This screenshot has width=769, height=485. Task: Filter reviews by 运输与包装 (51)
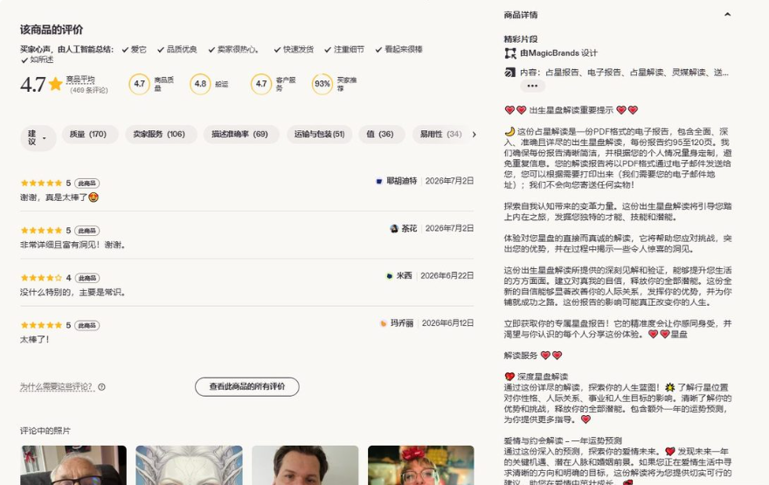(x=319, y=135)
